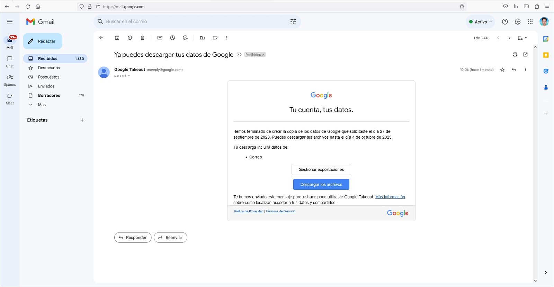Click scrollbar down arrow of message pane
This screenshot has height=287, width=554.
(535, 281)
